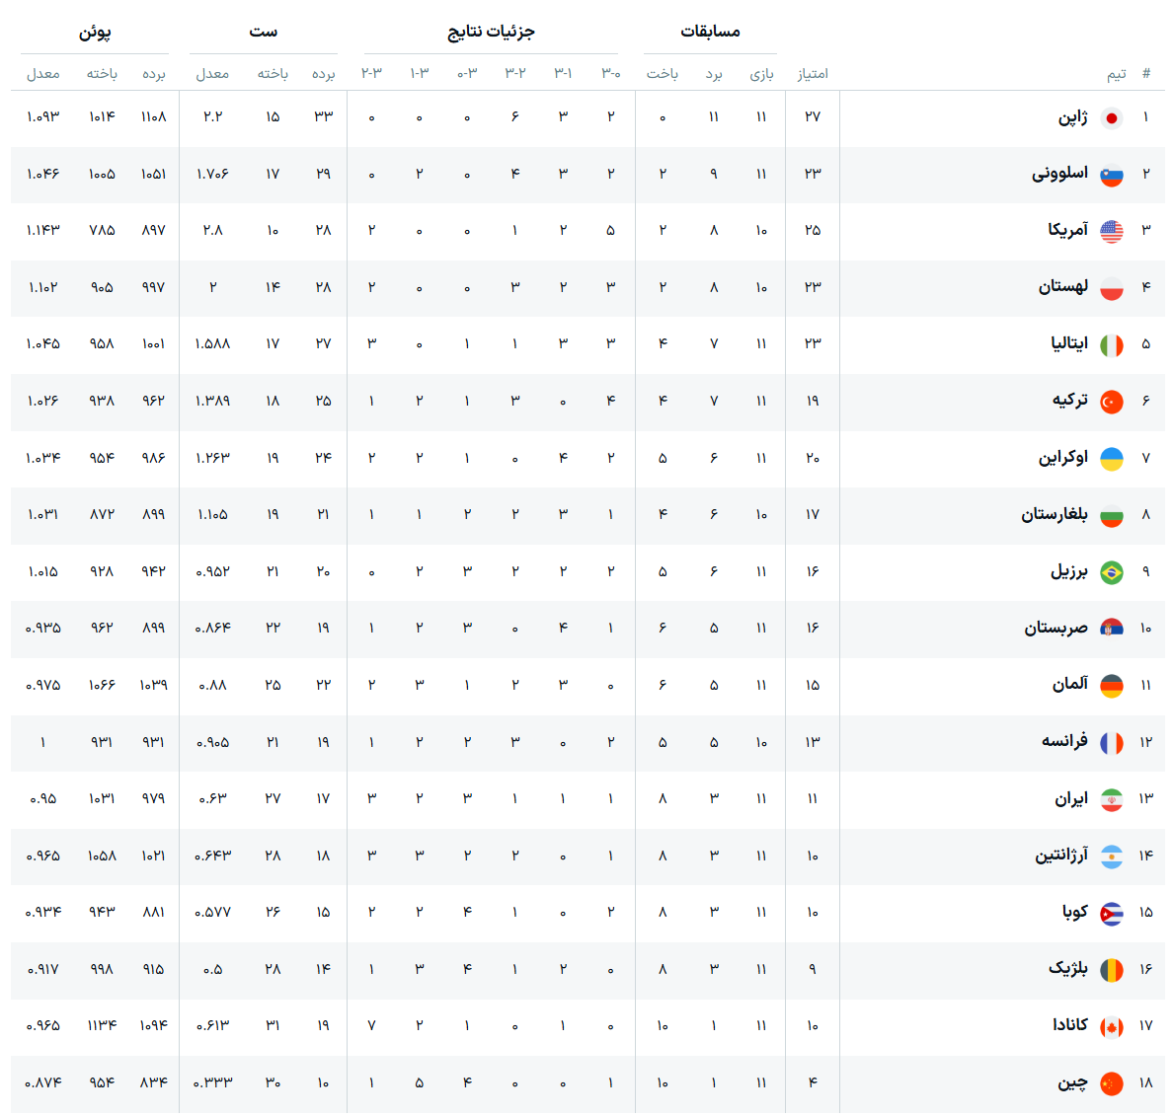The height and width of the screenshot is (1117, 1173).
Task: Click the ست group header
Action: 264,32
